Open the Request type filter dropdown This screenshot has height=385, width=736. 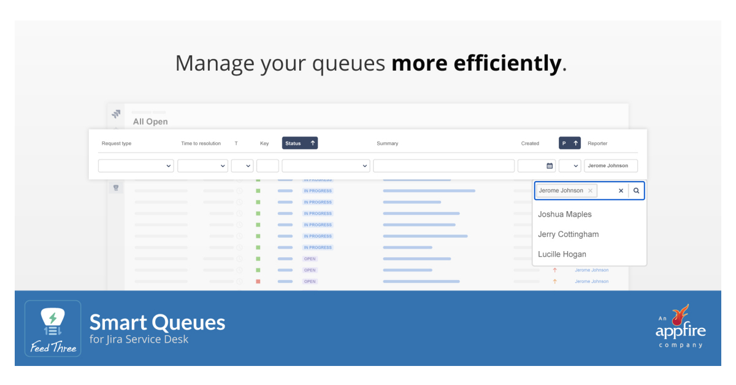(x=136, y=166)
